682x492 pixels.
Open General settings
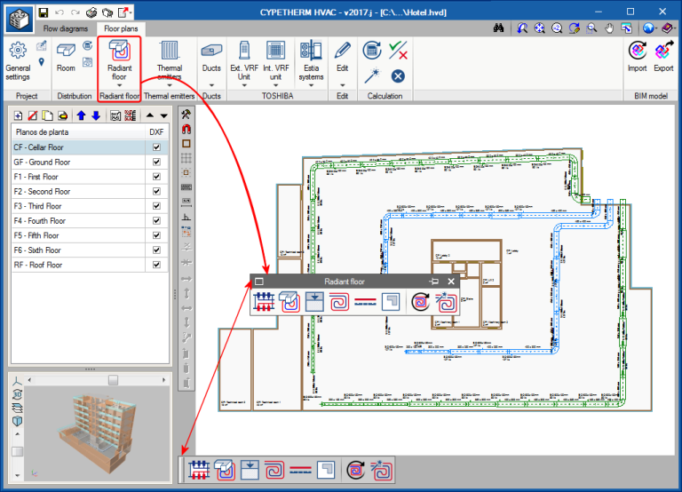click(18, 61)
